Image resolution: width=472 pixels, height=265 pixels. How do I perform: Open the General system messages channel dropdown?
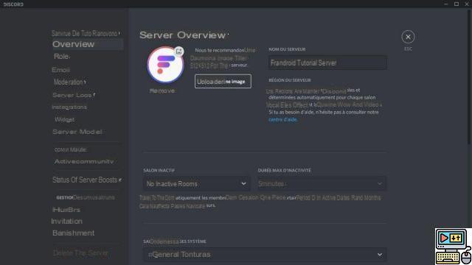[265, 255]
